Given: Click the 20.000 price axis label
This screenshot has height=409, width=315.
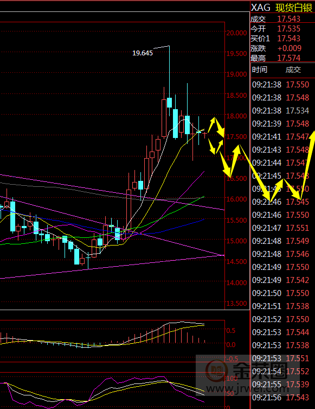Looking at the screenshot, I should coord(236,33).
